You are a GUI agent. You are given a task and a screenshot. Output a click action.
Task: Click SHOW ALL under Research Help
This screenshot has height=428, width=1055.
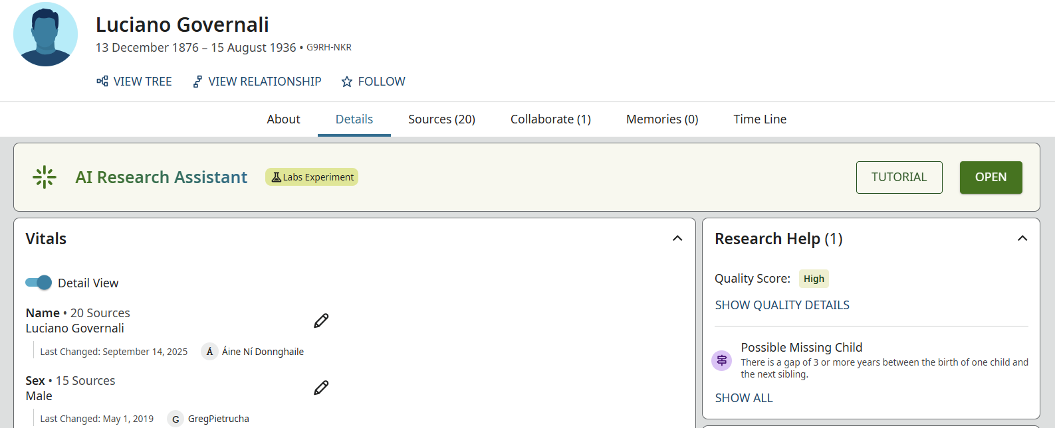coord(743,398)
